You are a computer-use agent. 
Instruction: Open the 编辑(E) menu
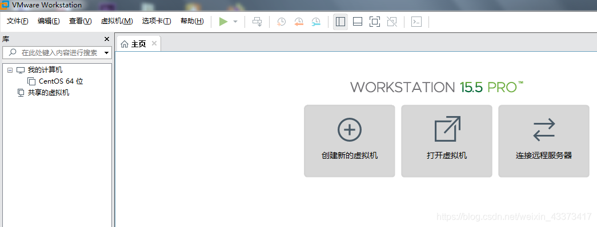[49, 21]
